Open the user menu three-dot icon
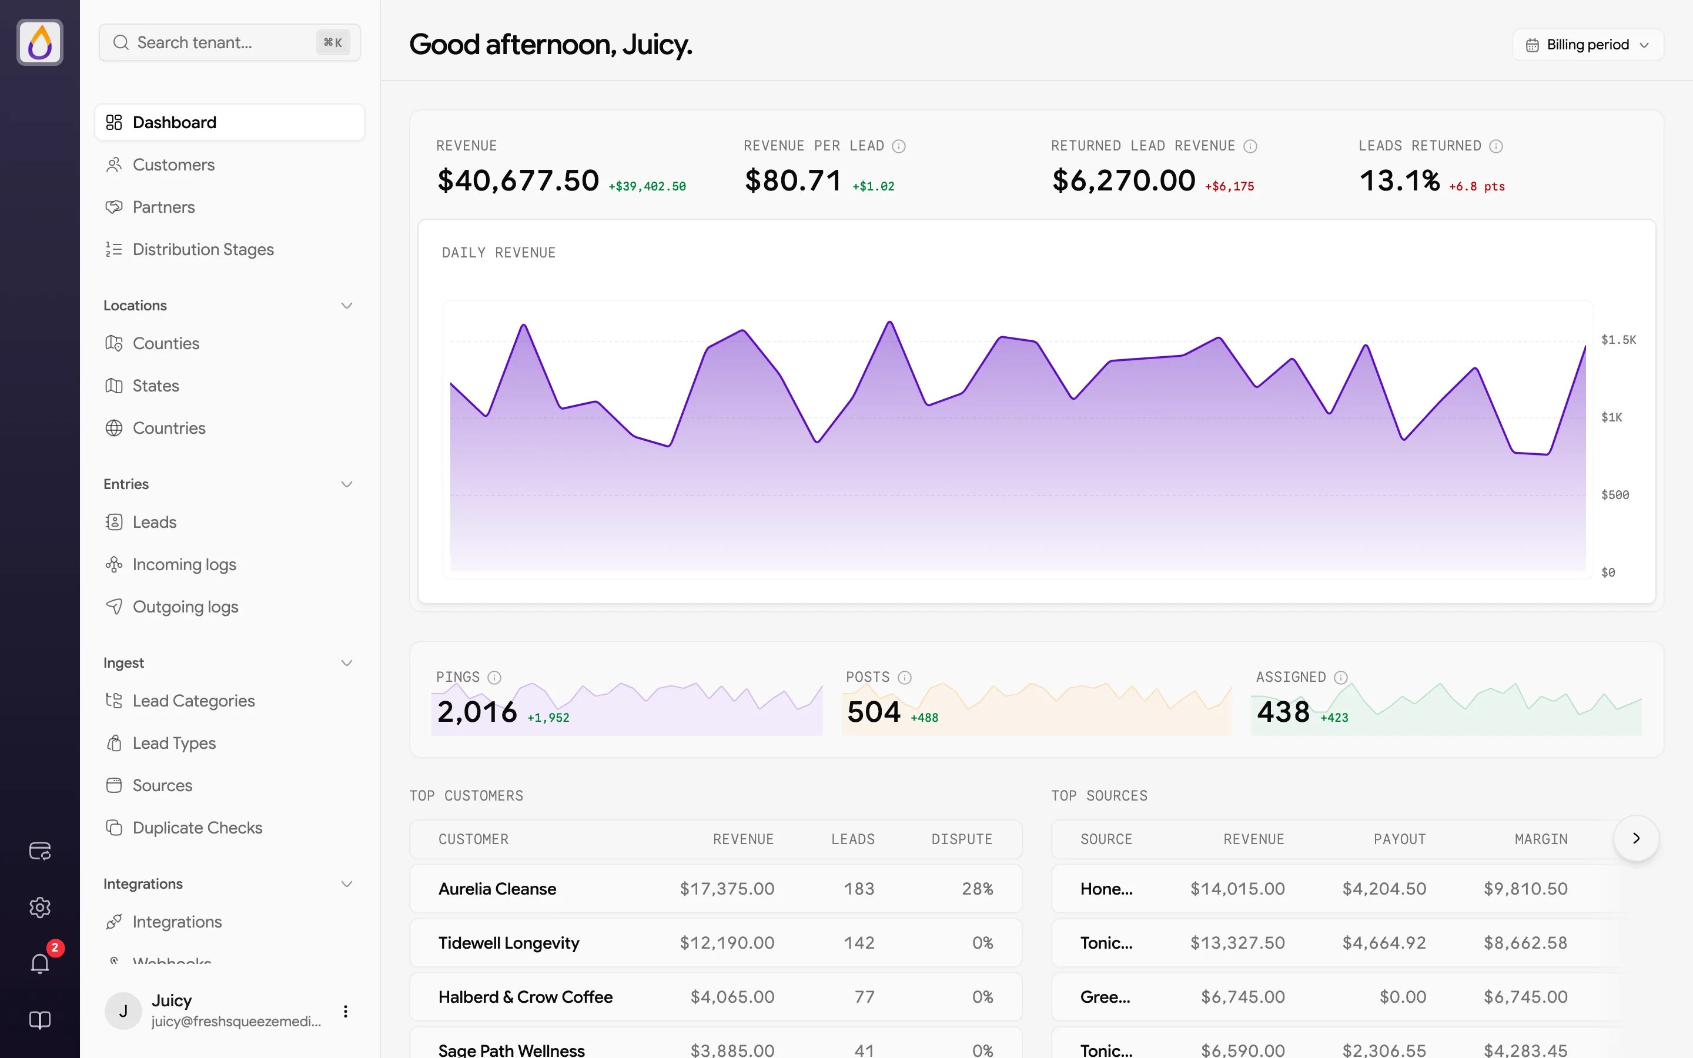 [x=345, y=1011]
